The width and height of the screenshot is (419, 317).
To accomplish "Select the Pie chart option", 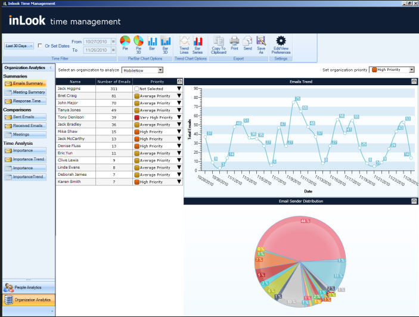I will tap(125, 43).
